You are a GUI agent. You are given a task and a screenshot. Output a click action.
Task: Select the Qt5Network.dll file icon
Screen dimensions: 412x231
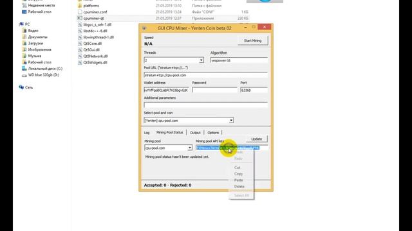[x=80, y=56]
